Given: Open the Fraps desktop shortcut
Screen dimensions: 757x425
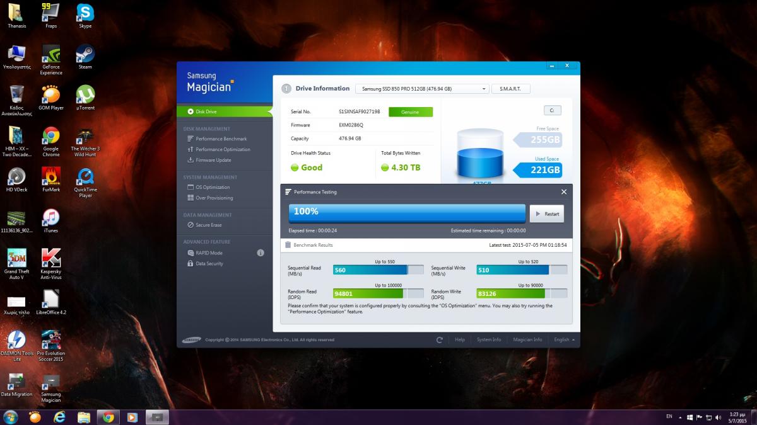Looking at the screenshot, I should coord(51,15).
